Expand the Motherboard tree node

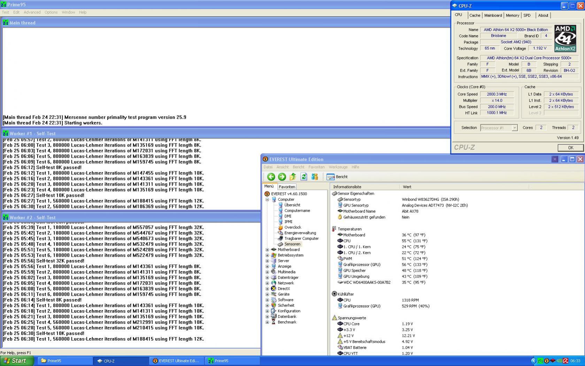tap(267, 250)
